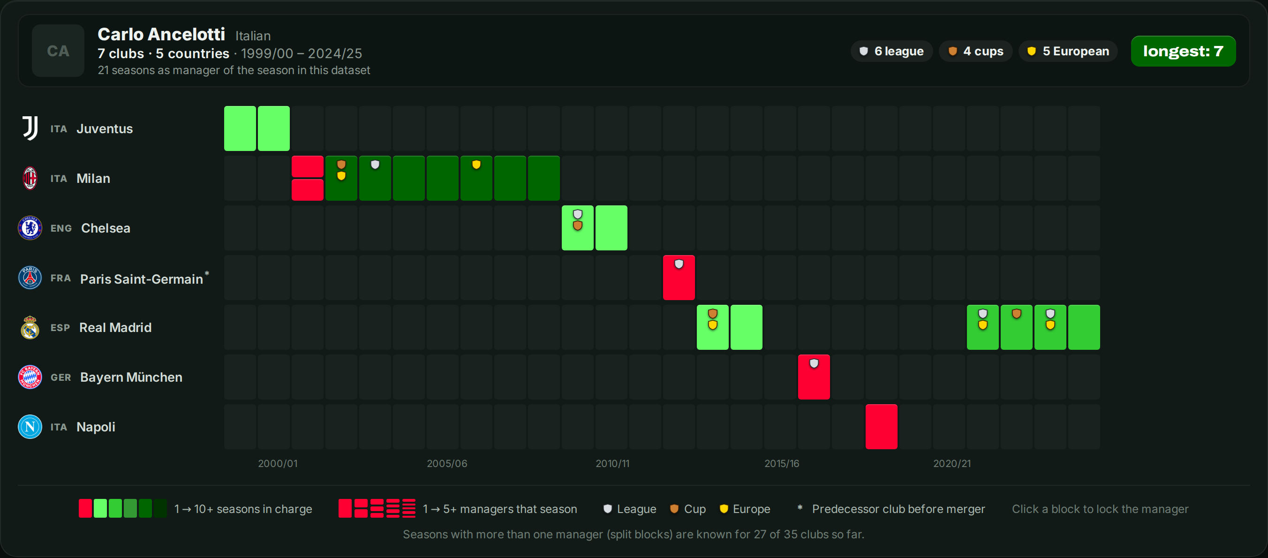Click the AC Milan club crest
The height and width of the screenshot is (558, 1268).
click(x=30, y=178)
